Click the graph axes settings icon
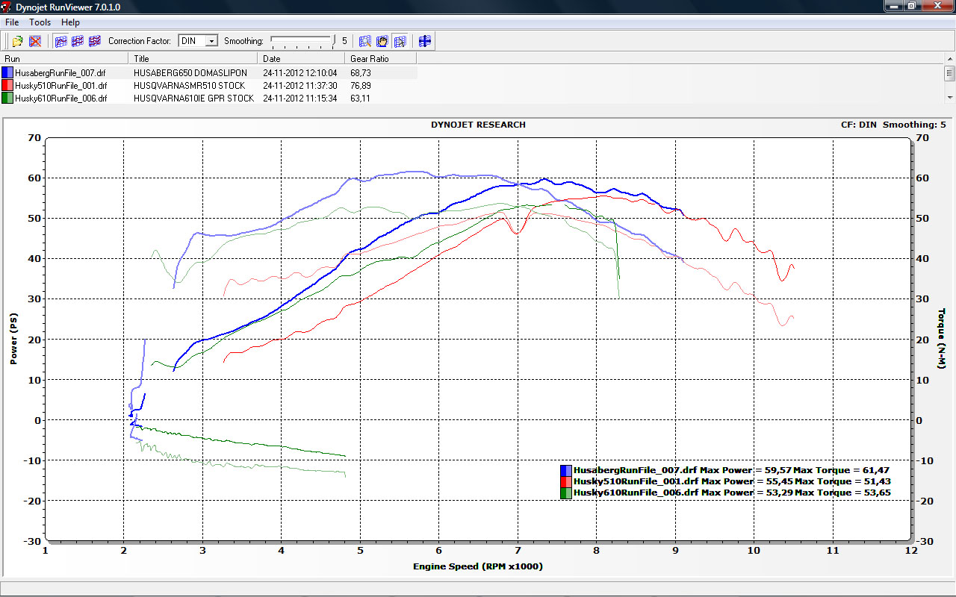This screenshot has height=597, width=956. pyautogui.click(x=425, y=41)
